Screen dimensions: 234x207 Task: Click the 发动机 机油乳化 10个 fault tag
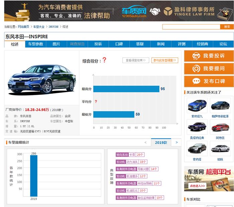click(x=131, y=191)
